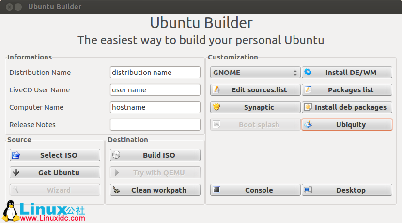Open Edit sources.list
This screenshot has width=402, height=223.
coord(255,90)
